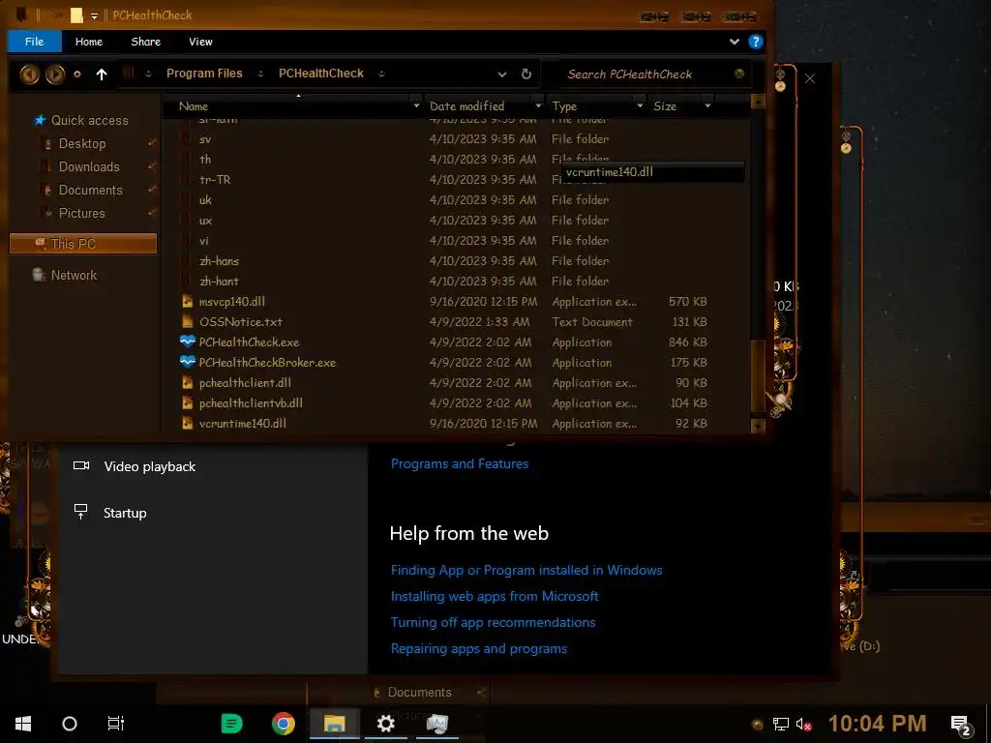Select Startup in Settings sidebar
The height and width of the screenshot is (743, 991).
125,513
